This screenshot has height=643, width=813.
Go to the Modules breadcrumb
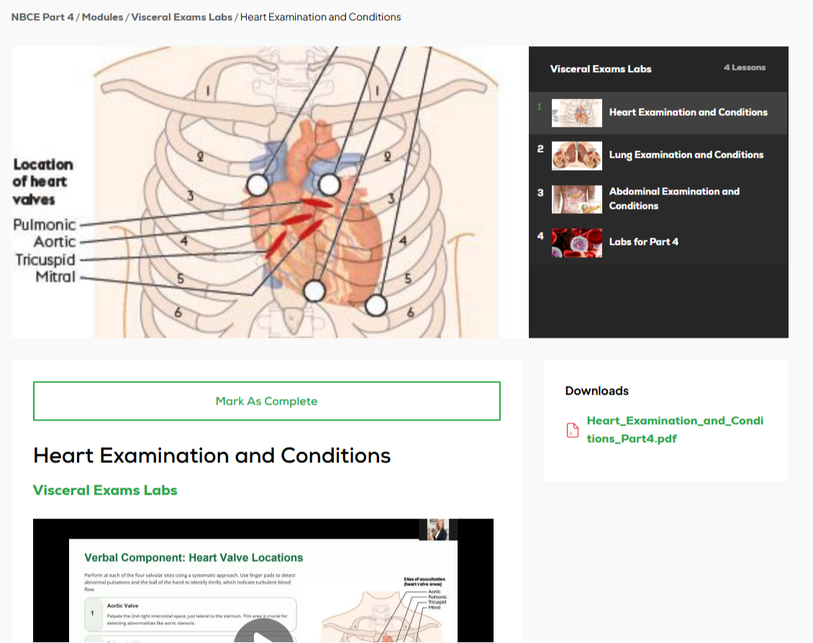(102, 17)
